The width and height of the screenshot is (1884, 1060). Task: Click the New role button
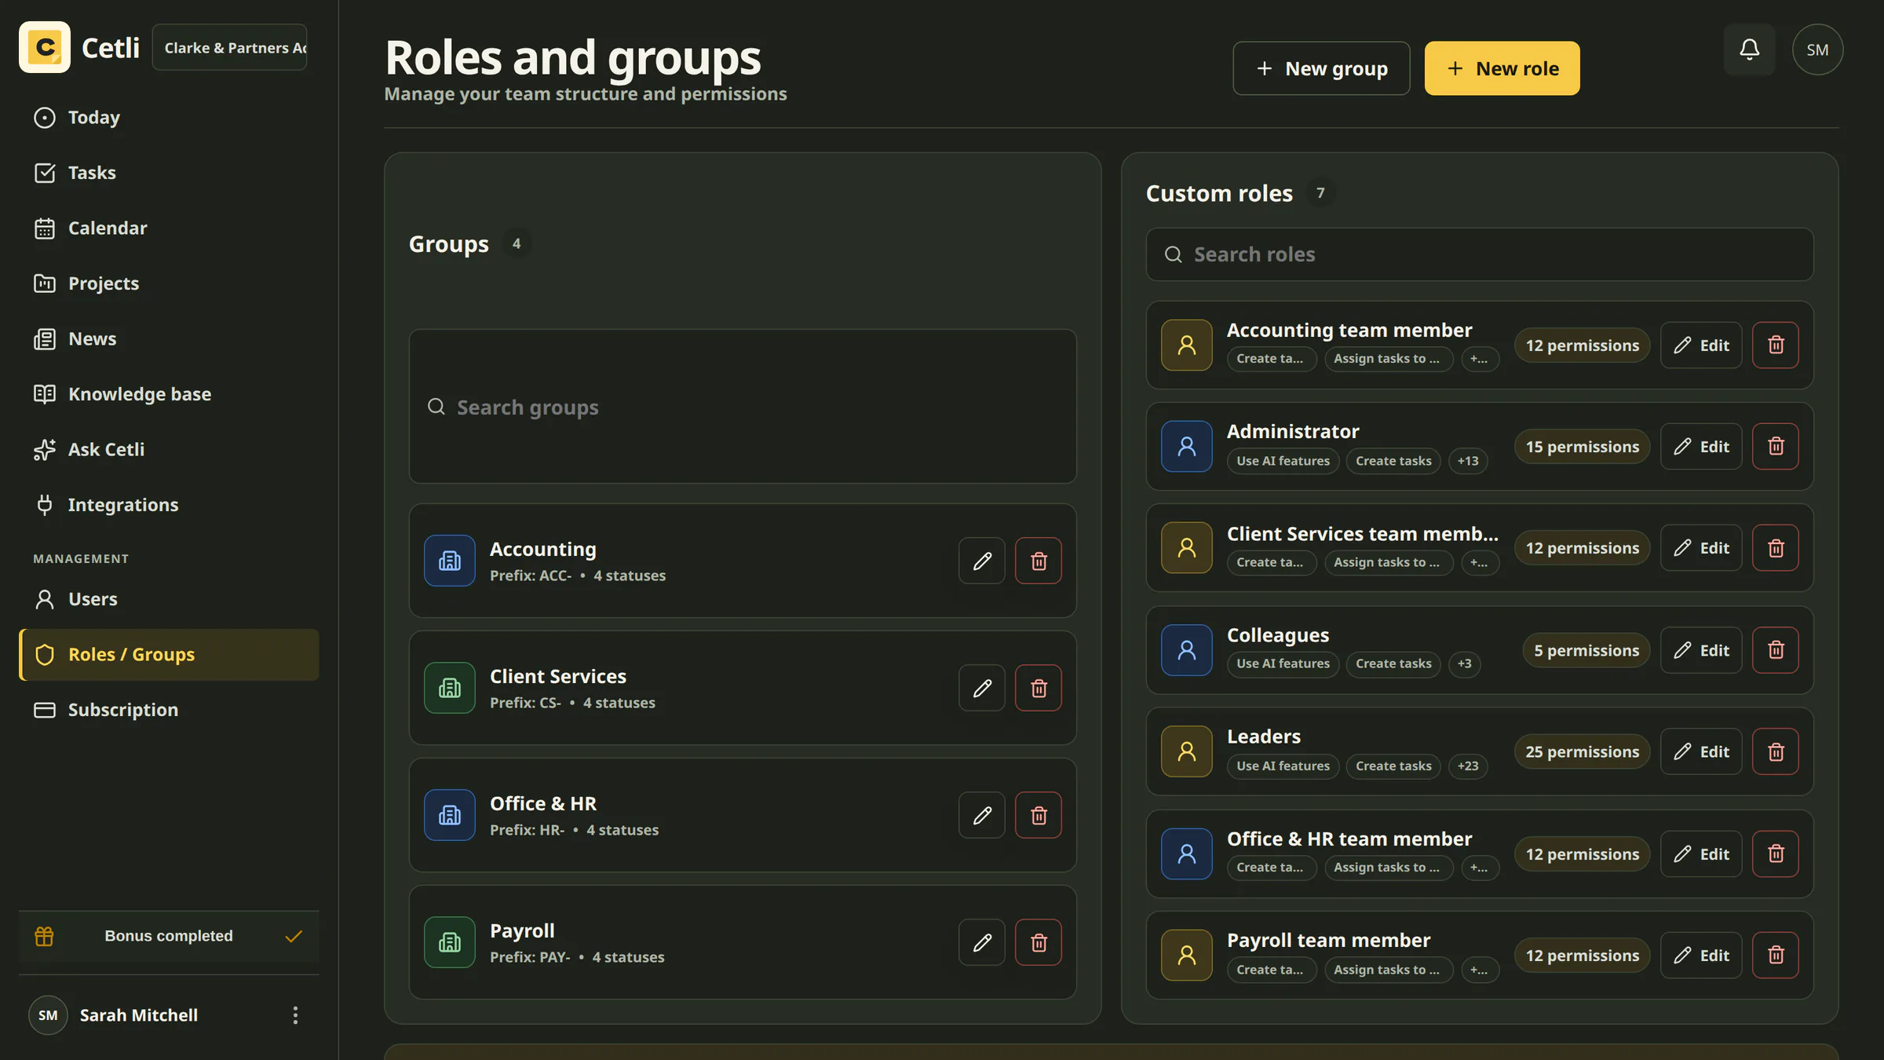[x=1502, y=68]
